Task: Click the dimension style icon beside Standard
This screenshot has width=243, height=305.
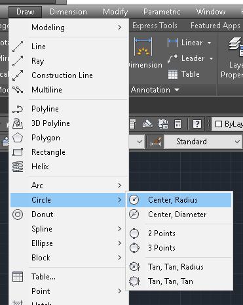Action: click(x=156, y=142)
